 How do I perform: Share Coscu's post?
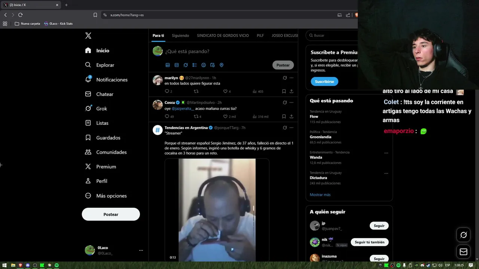(292, 117)
